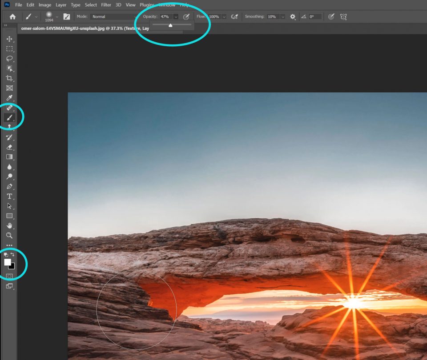Toggle airbrush mode in options bar
427x360 pixels.
point(234,16)
